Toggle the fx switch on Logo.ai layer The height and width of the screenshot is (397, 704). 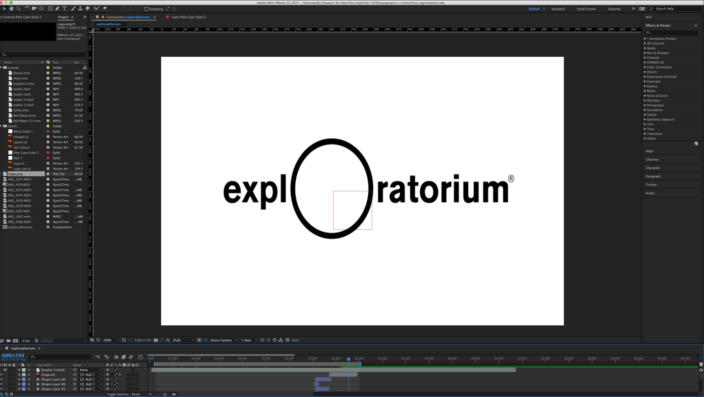(120, 374)
